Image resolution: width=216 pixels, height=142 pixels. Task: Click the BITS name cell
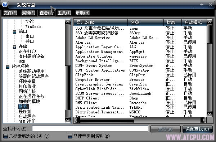(x=134, y=61)
